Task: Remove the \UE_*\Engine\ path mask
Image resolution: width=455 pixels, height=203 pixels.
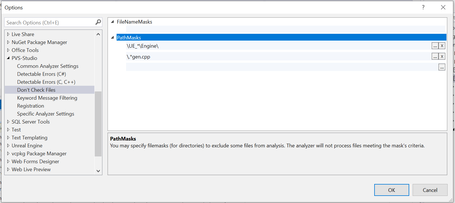Action: [x=442, y=46]
